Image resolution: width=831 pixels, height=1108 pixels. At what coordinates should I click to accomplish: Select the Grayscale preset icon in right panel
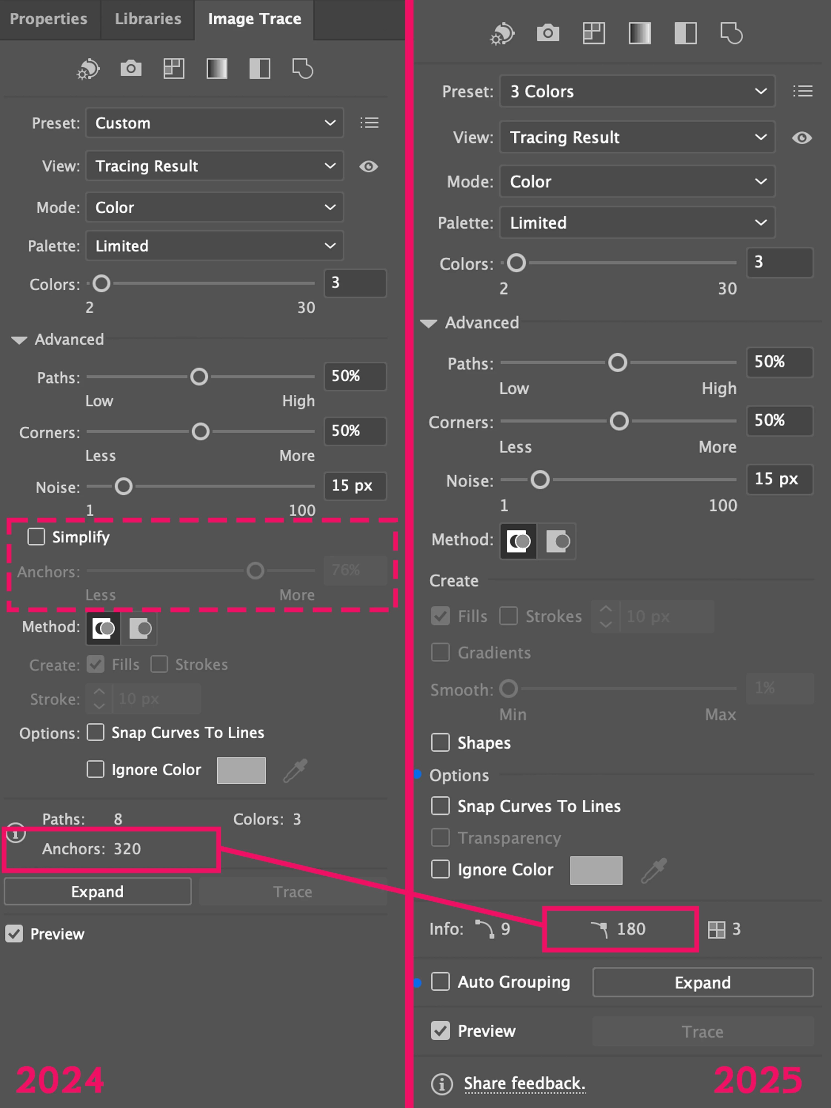coord(640,34)
